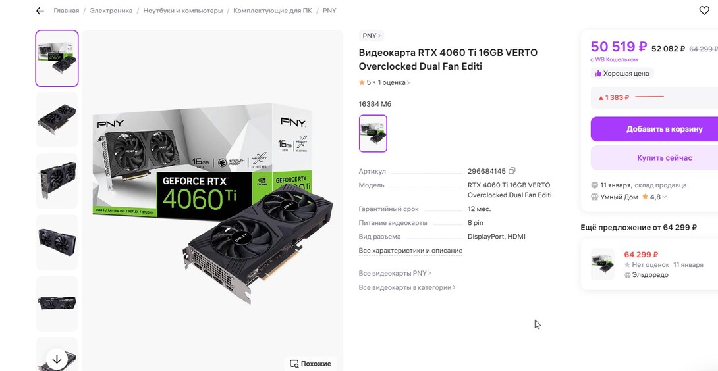Open Все характеристики и описание
718x371 pixels.
[x=410, y=251]
